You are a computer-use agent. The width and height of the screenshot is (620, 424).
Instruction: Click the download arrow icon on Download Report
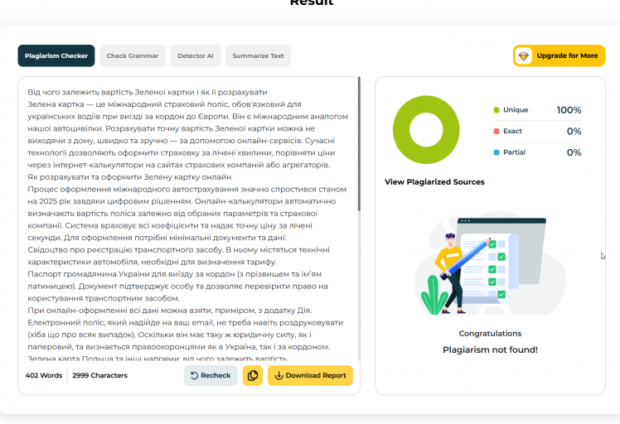tap(279, 375)
